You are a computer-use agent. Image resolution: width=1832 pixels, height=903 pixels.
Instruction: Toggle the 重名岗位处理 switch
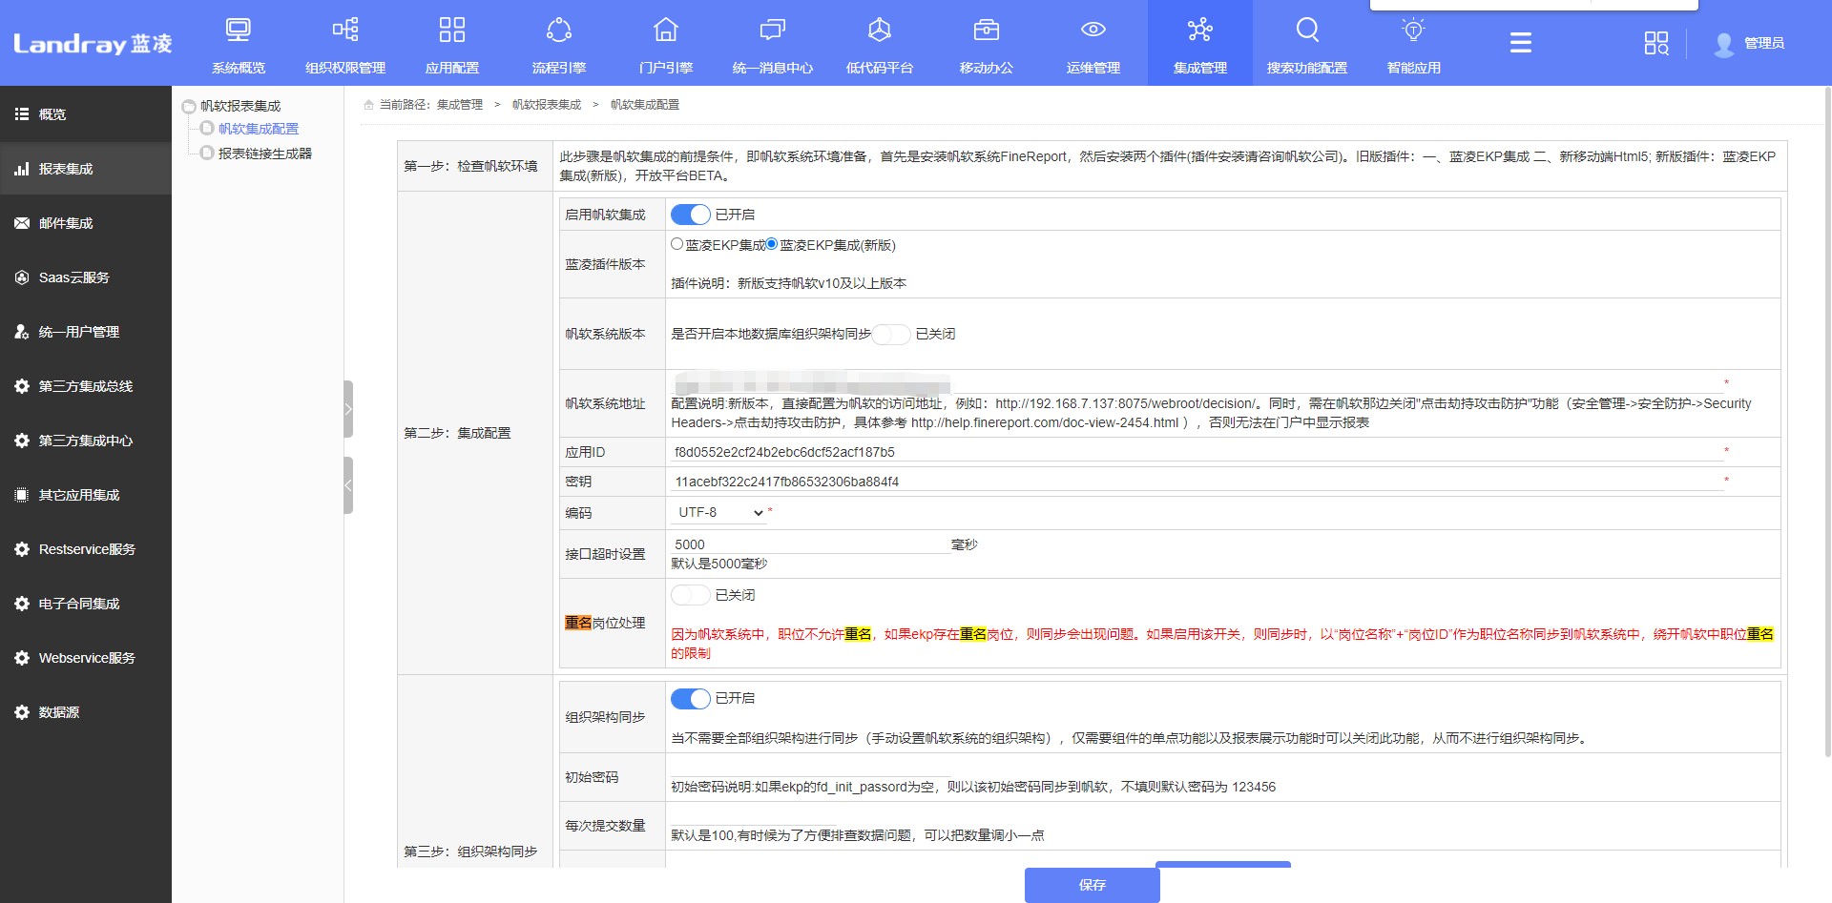(691, 595)
